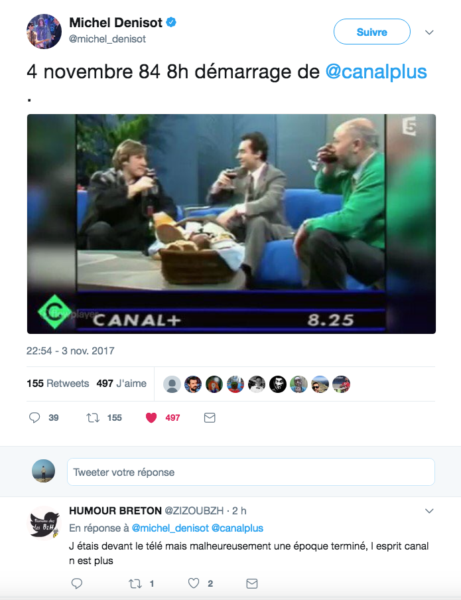
Task: Reply to HUMOUR BRETON's comment via bubble icon
Action: [x=77, y=583]
